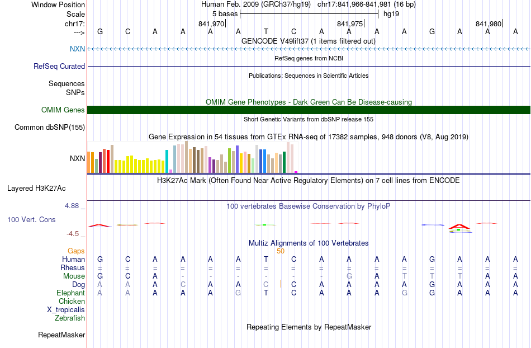Click the RefSeq genes from NCBI title
Screen dimensions: 531x348
click(309, 58)
